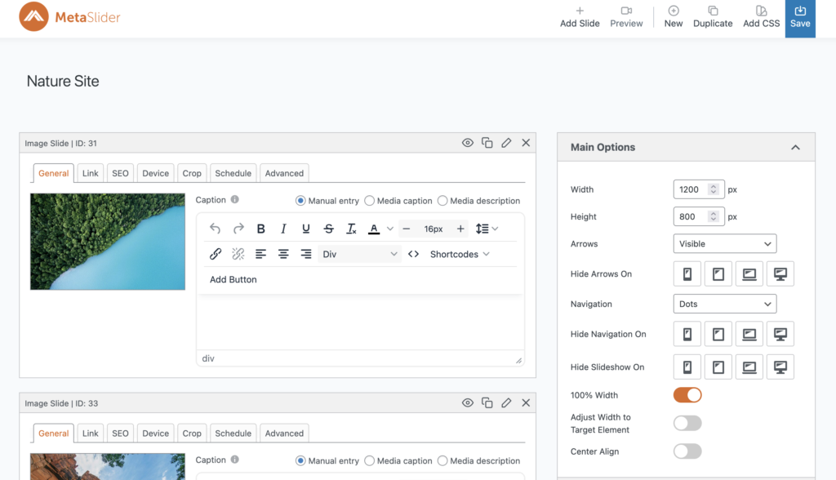
Task: Click Add CSS in the top toolbar
Action: tap(761, 16)
